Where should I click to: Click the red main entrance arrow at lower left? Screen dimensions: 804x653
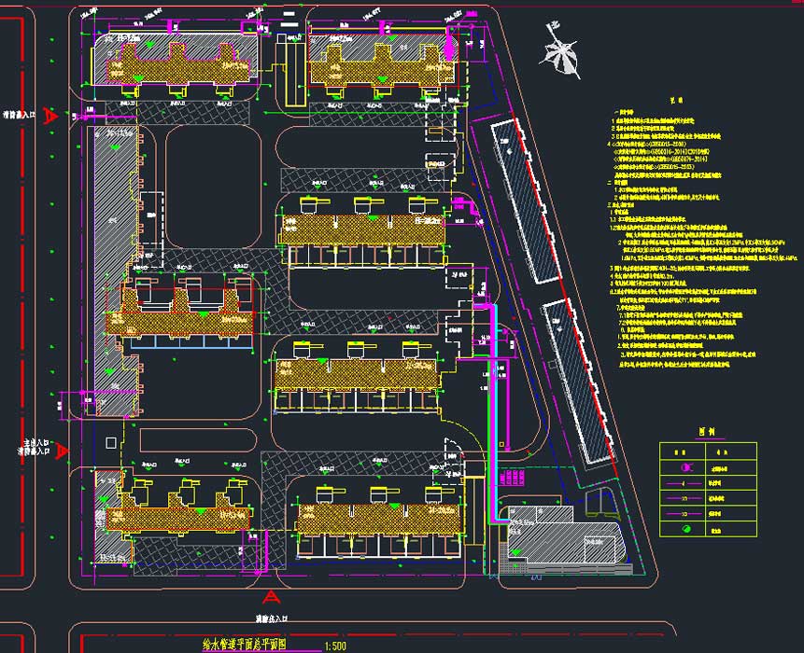61,452
